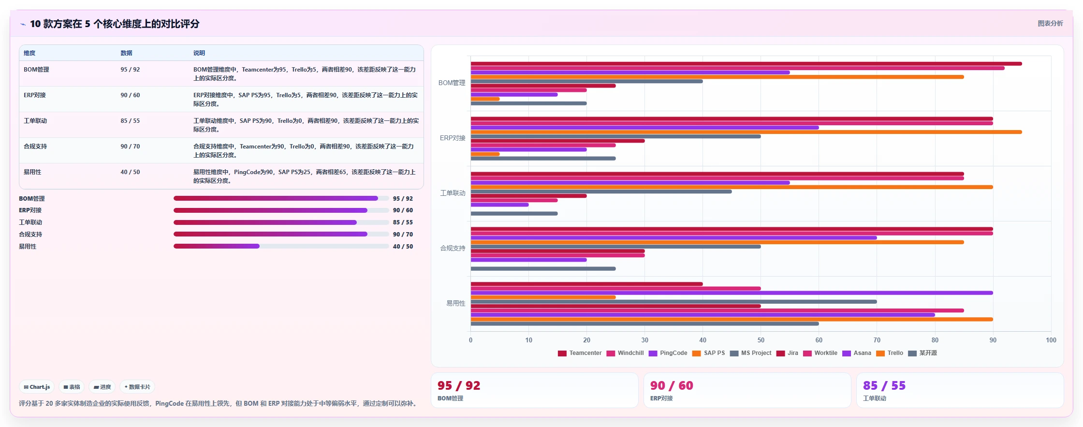Click the 易用性 chart axis label
The height and width of the screenshot is (427, 1083).
coord(455,304)
